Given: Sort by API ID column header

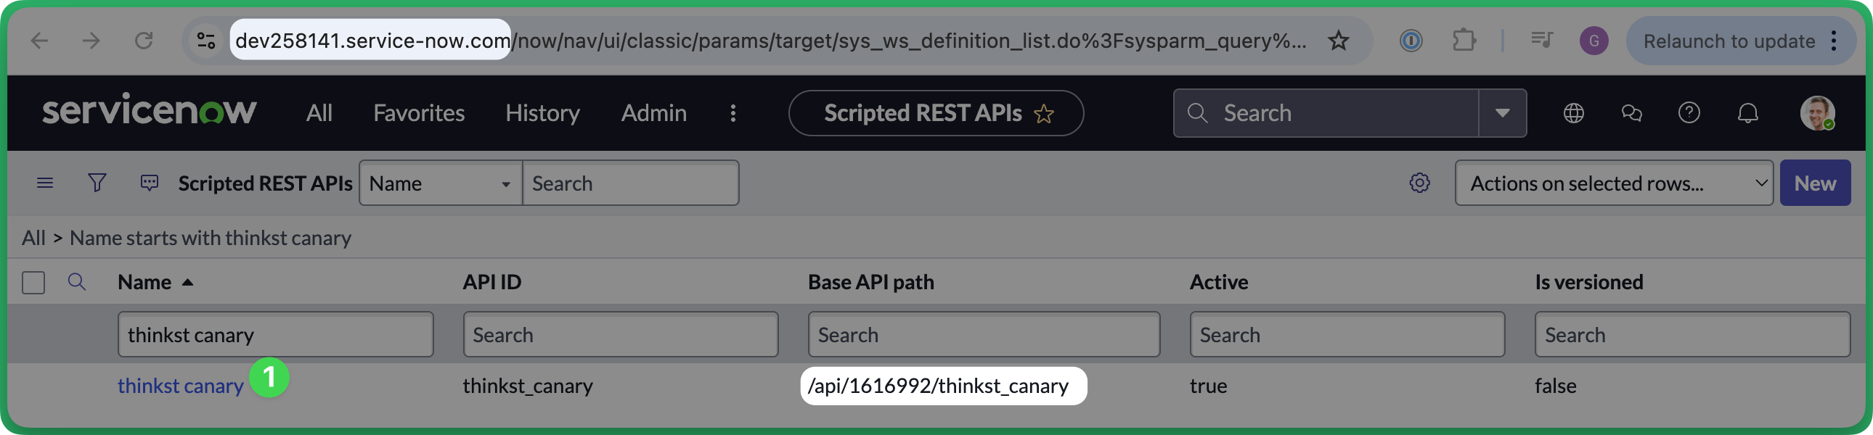Looking at the screenshot, I should 492,282.
